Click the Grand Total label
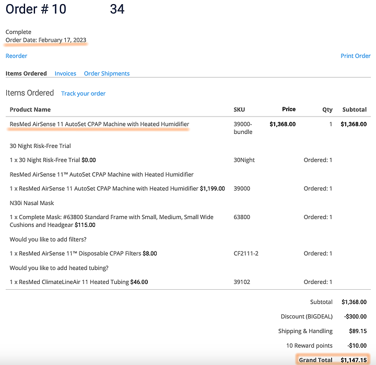The image size is (376, 365). point(315,360)
